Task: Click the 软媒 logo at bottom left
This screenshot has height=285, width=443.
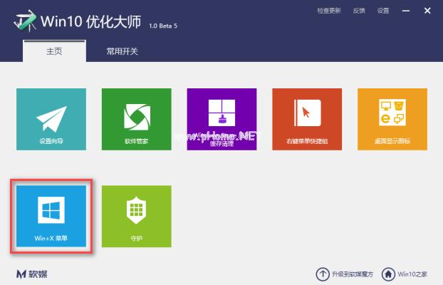Action: tap(31, 274)
